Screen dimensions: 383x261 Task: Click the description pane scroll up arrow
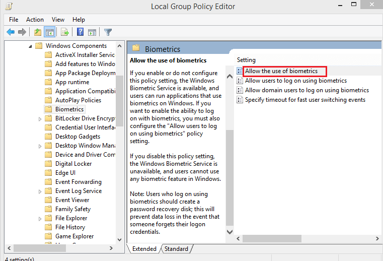pyautogui.click(x=229, y=76)
